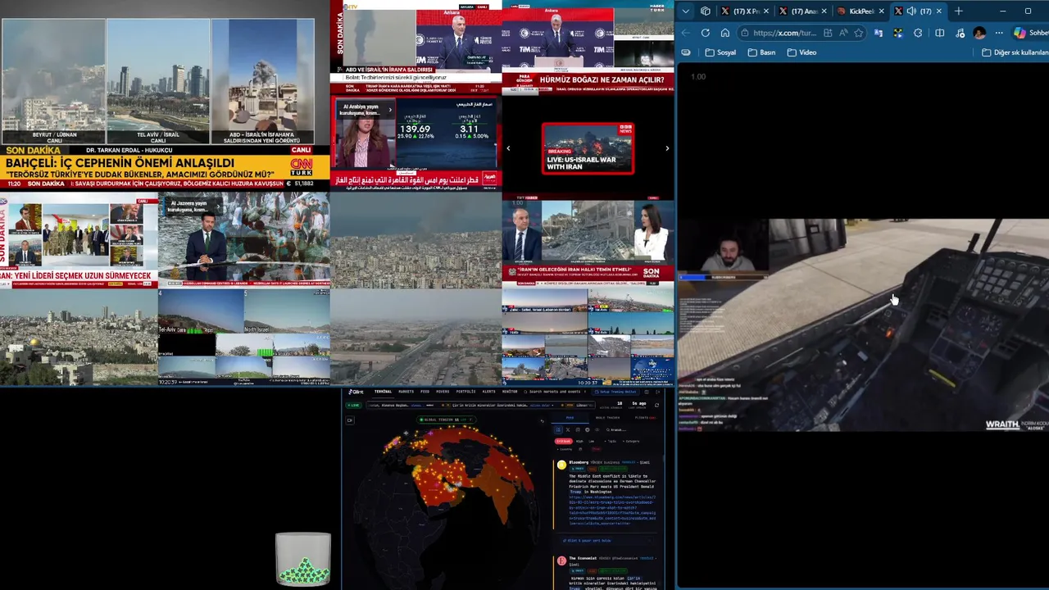Switch to the KickPeek browser tab

(861, 11)
